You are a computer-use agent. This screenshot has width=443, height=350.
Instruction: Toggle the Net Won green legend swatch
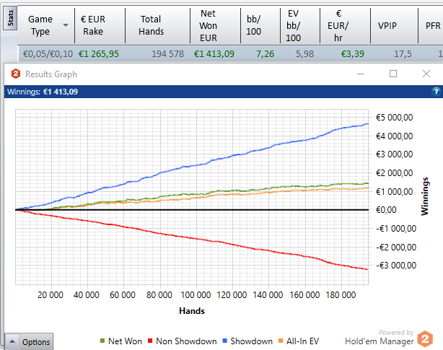point(102,341)
